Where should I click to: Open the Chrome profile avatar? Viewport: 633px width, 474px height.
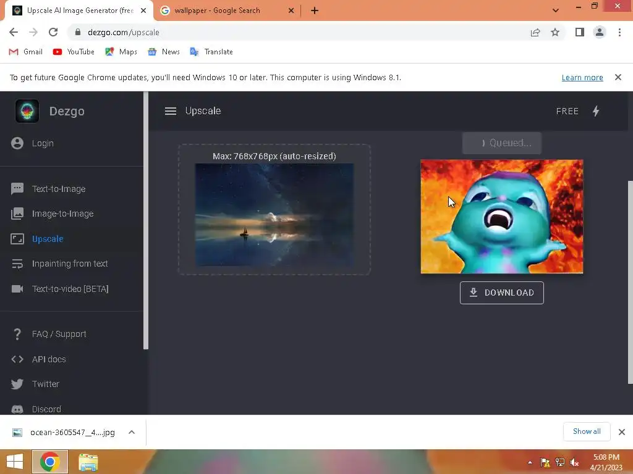(600, 32)
